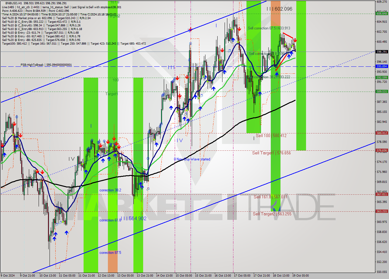Click the 'Target100: 580.412' summary line
The height and width of the screenshot is (279, 389).
[74, 44]
